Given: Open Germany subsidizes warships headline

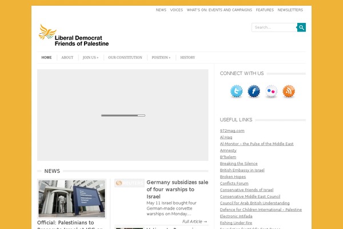Looking at the screenshot, I should tap(177, 189).
